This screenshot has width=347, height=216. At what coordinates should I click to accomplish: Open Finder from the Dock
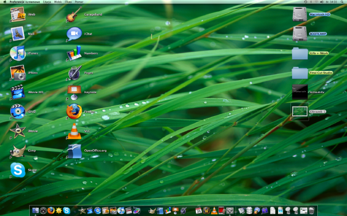pos(35,210)
